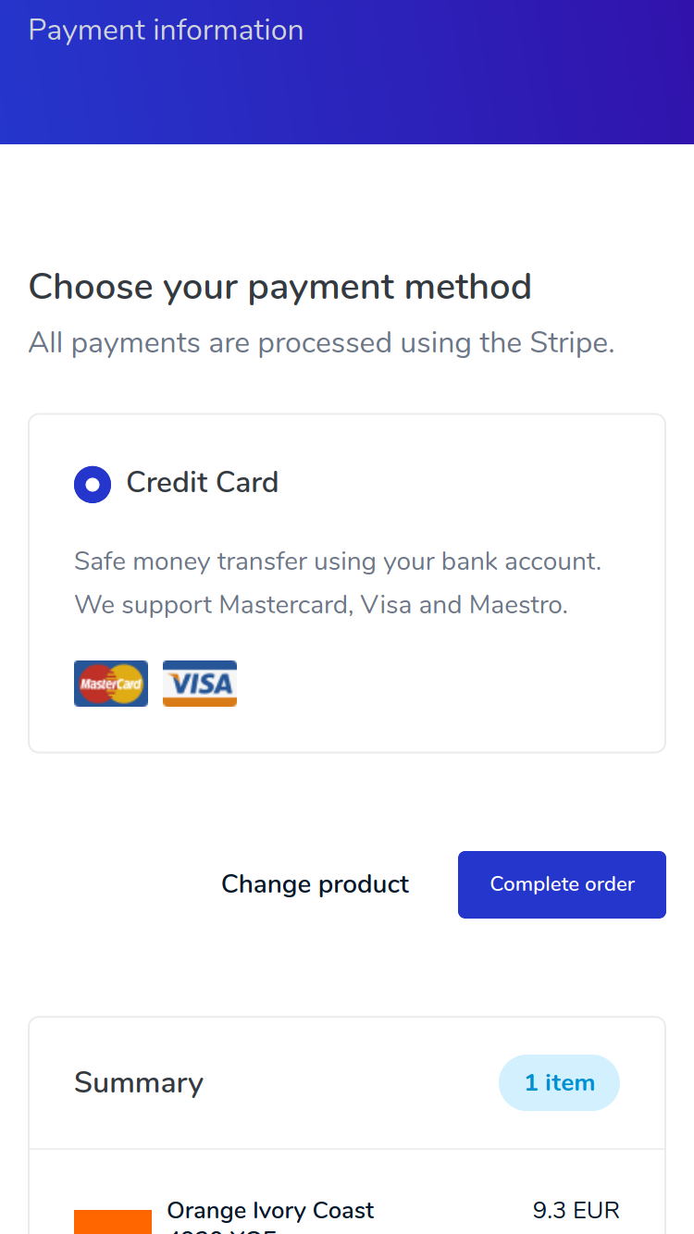Image resolution: width=694 pixels, height=1234 pixels.
Task: Click the MasterCard logo icon
Action: pos(111,684)
